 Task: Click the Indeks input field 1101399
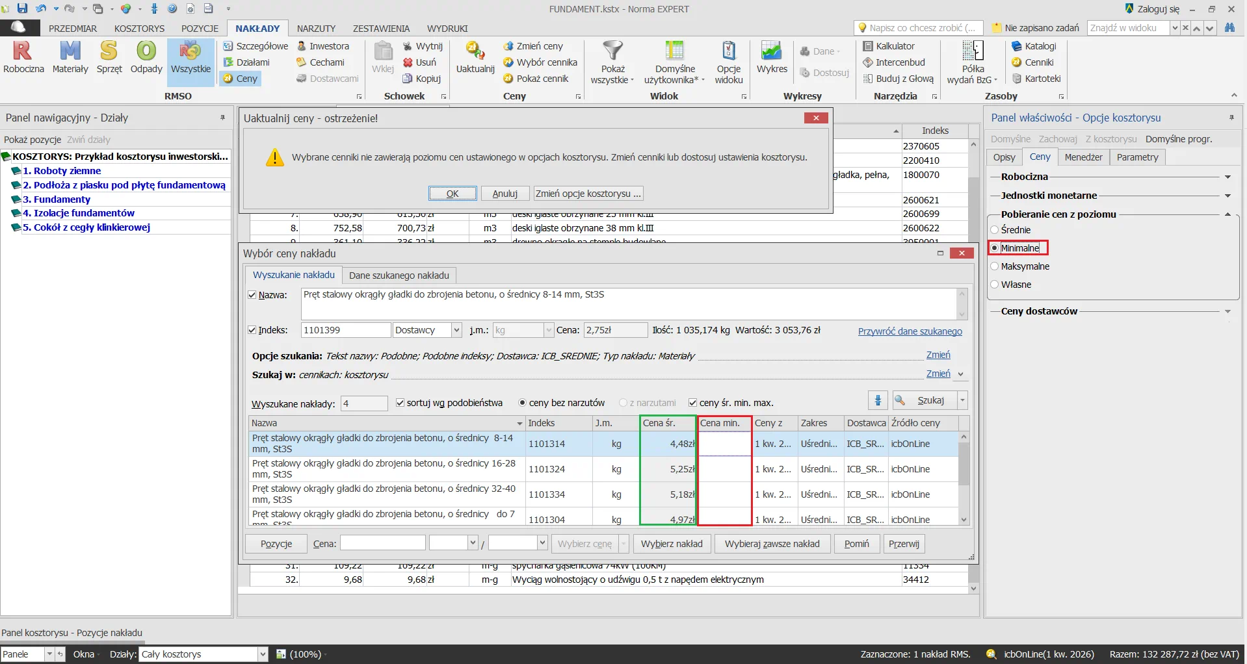[x=345, y=330]
